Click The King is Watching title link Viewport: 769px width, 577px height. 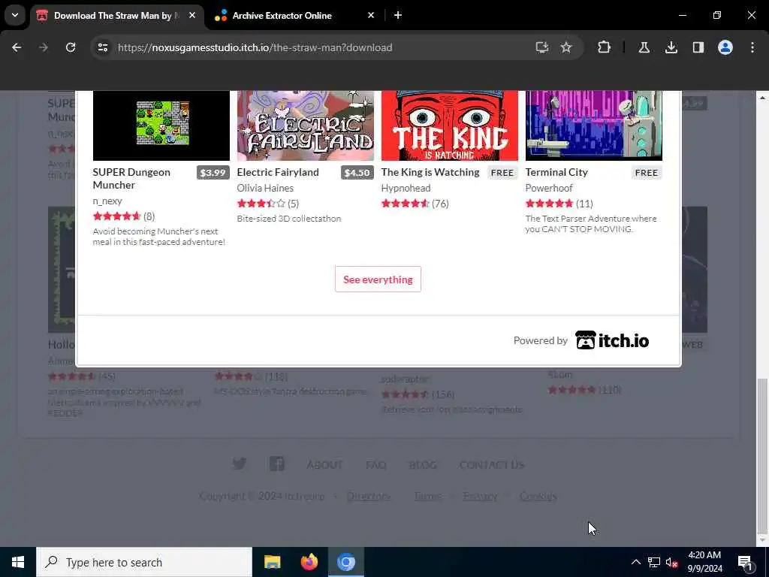click(x=430, y=172)
